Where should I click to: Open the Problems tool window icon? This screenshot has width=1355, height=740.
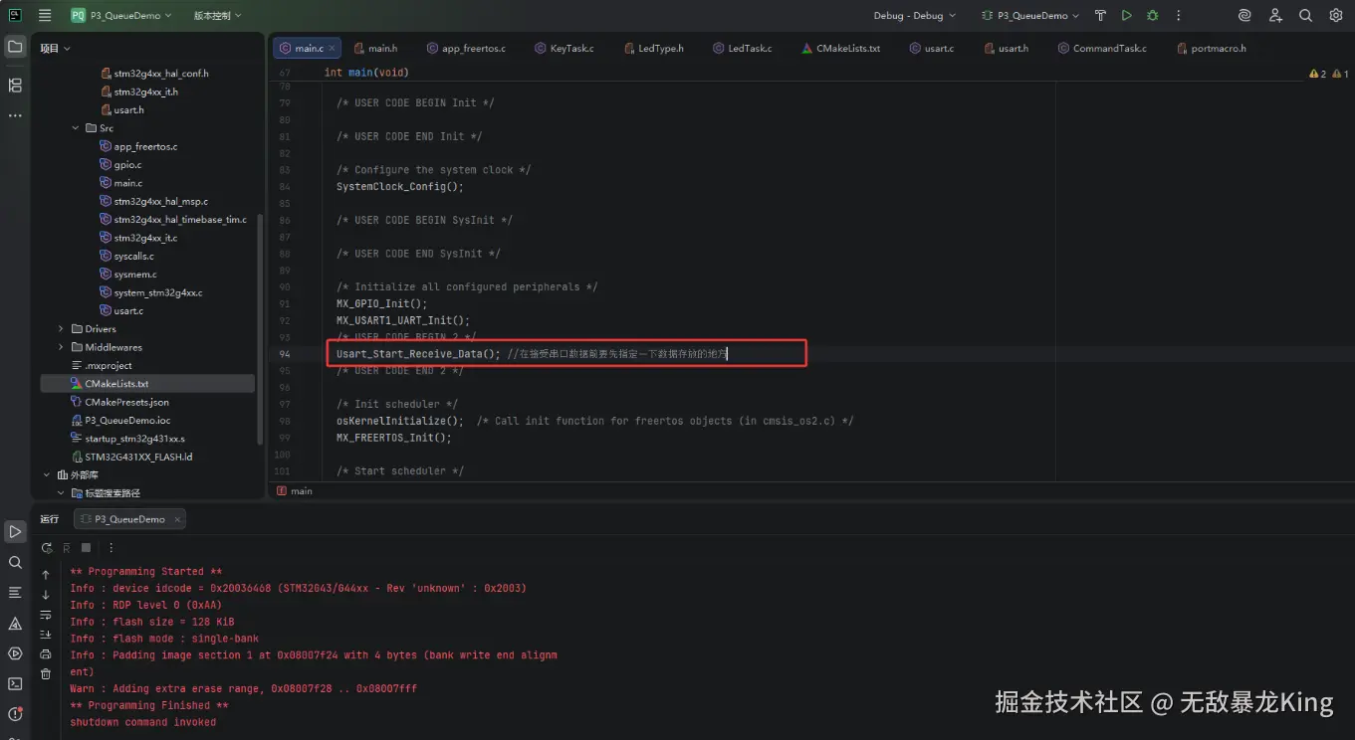click(x=15, y=714)
